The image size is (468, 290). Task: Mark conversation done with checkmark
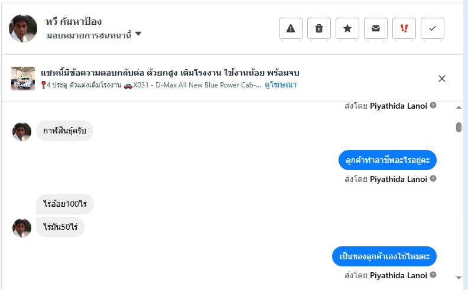(x=433, y=28)
